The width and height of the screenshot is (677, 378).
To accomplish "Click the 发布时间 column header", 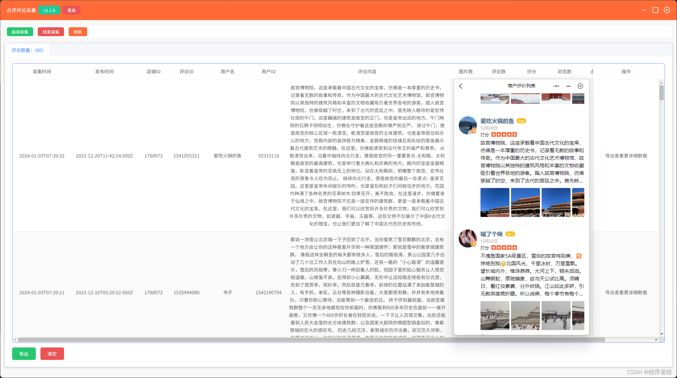I will pos(104,72).
